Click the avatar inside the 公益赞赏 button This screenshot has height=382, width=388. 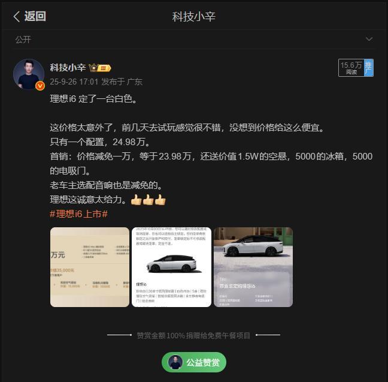[175, 362]
